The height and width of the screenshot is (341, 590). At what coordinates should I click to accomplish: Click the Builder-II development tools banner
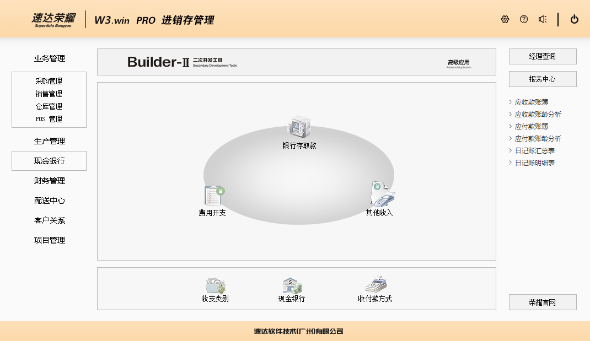click(x=296, y=62)
